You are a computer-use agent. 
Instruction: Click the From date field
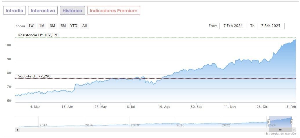coord(233,26)
